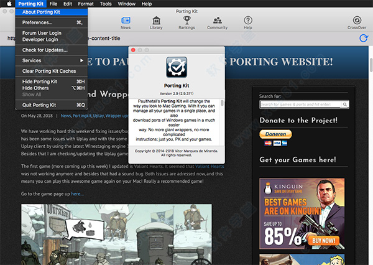Click the web page vertical scrollbar

[371, 65]
